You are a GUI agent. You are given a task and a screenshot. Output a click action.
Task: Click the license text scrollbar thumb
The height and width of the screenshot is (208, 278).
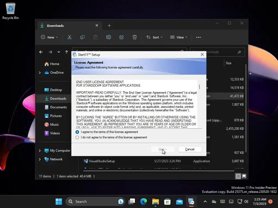pyautogui.click(x=200, y=87)
